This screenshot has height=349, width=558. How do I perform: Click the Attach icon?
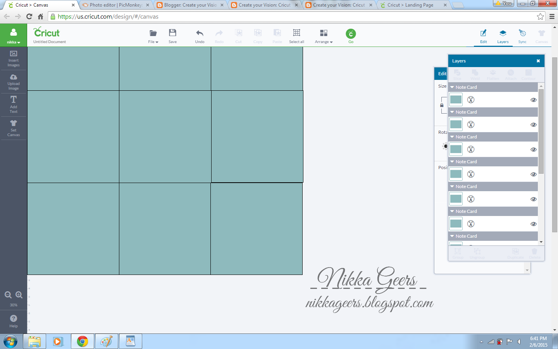tap(510, 74)
